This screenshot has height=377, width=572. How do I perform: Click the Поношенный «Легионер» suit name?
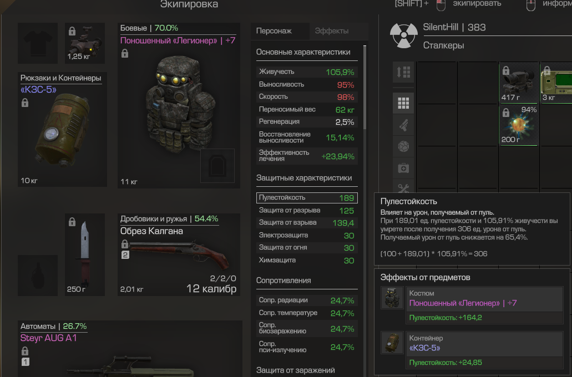[x=169, y=40]
